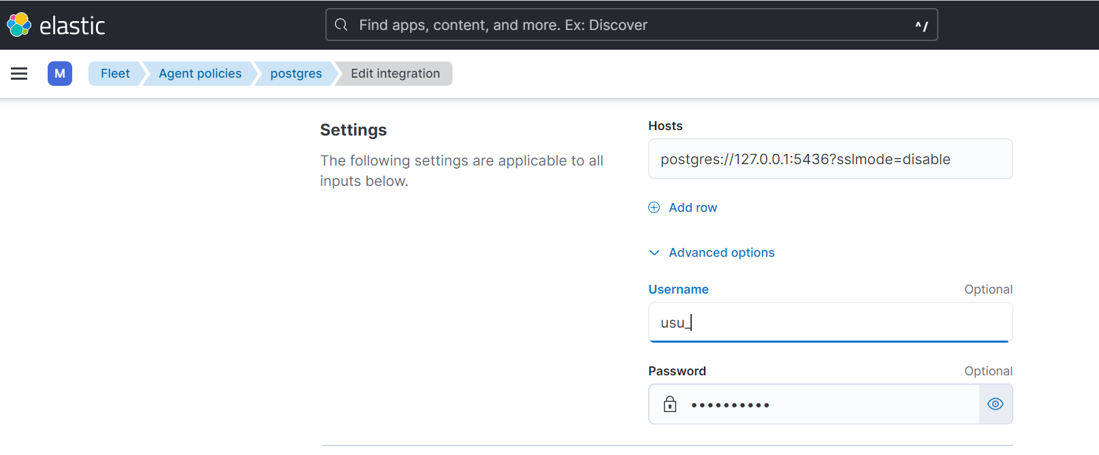Click the elastic wordmark text
This screenshot has height=455, width=1099.
72,26
